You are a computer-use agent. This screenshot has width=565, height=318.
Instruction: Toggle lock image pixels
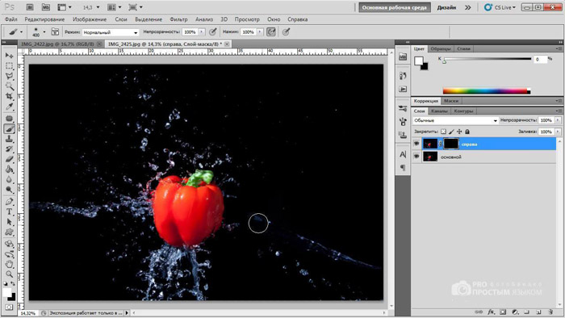(451, 132)
